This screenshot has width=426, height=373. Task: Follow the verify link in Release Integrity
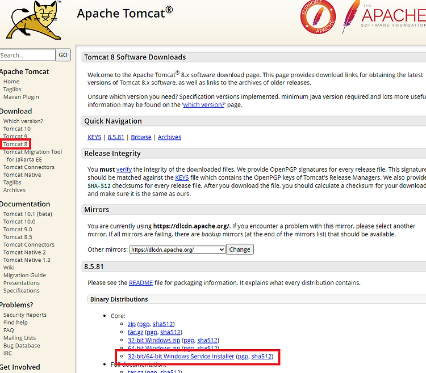point(124,169)
